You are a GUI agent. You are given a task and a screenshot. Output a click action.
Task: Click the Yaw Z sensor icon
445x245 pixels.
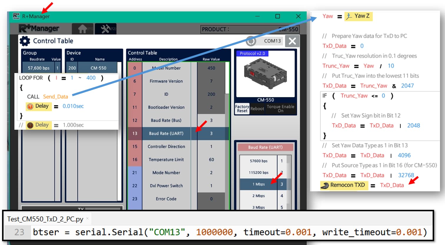349,16
